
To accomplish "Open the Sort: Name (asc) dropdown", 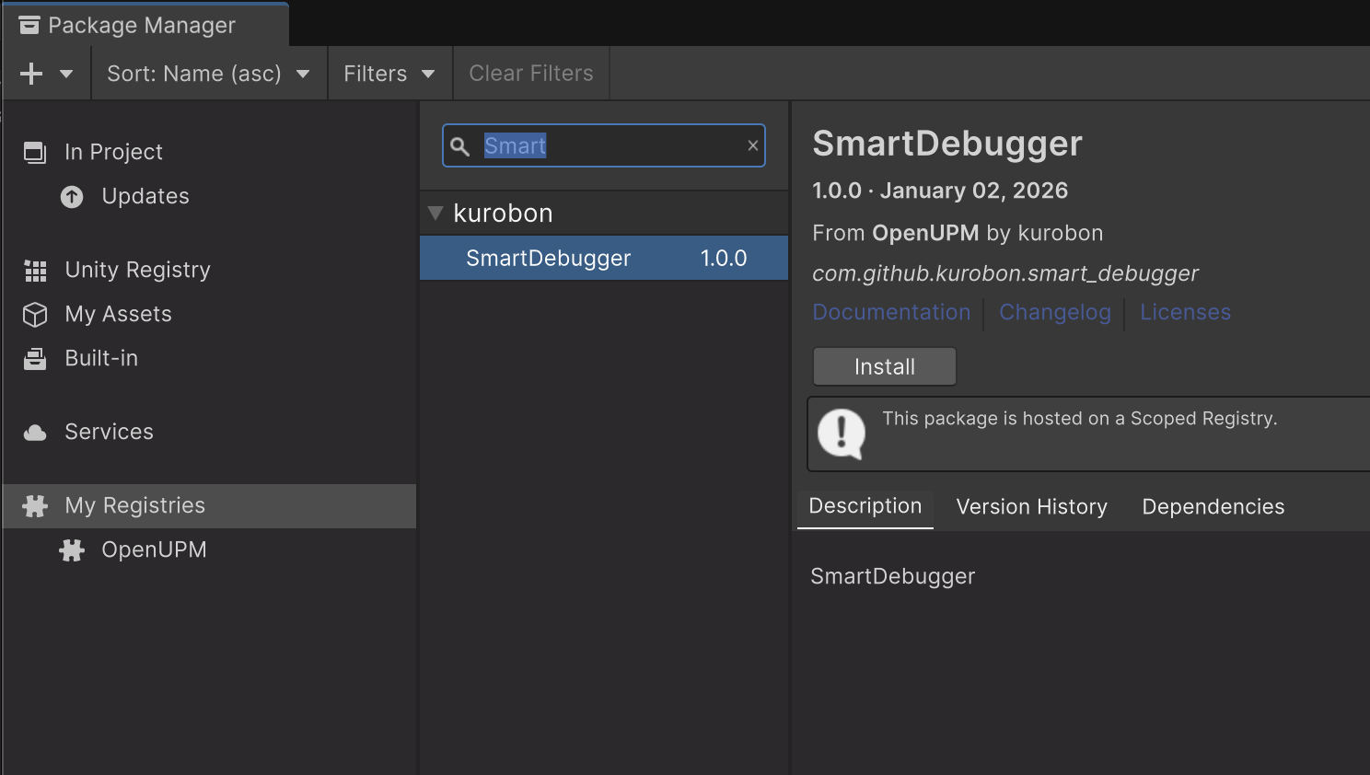I will [x=209, y=74].
